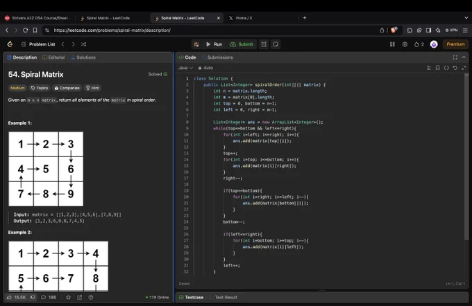The height and width of the screenshot is (306, 472).
Task: Open the 186 comments
Action: point(49,297)
